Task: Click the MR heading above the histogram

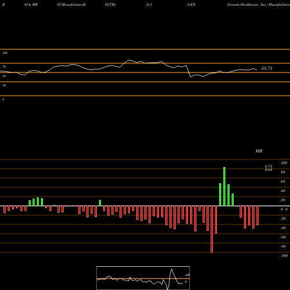Action: pos(259,151)
